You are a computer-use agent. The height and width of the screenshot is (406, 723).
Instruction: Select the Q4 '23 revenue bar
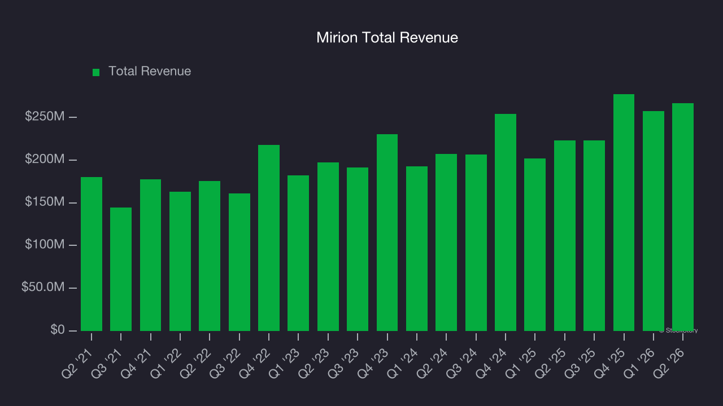(x=387, y=232)
